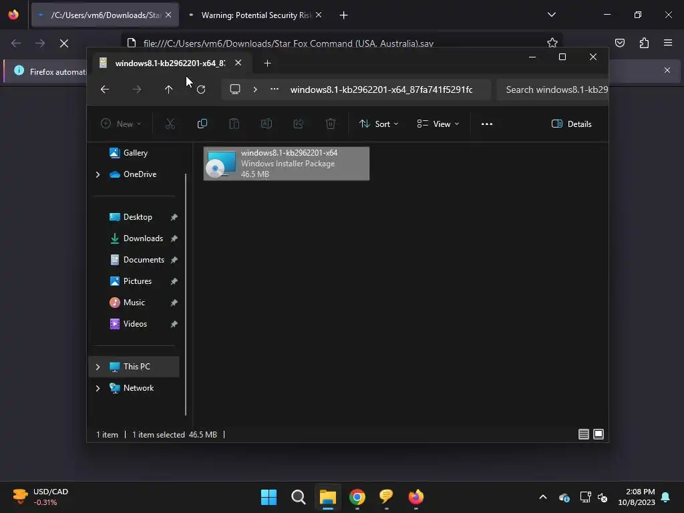Open Firefox list all tabs dropdown

tap(552, 15)
